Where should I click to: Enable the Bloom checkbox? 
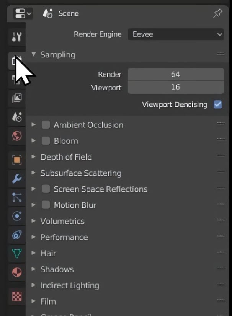[x=45, y=140]
